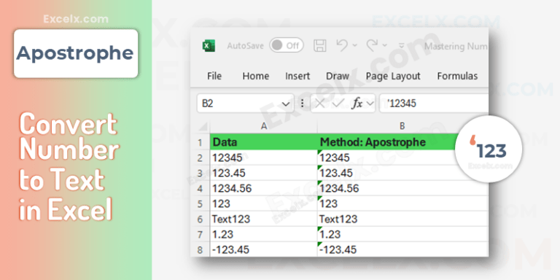Select row 2 header
The image size is (560, 280).
pos(200,157)
